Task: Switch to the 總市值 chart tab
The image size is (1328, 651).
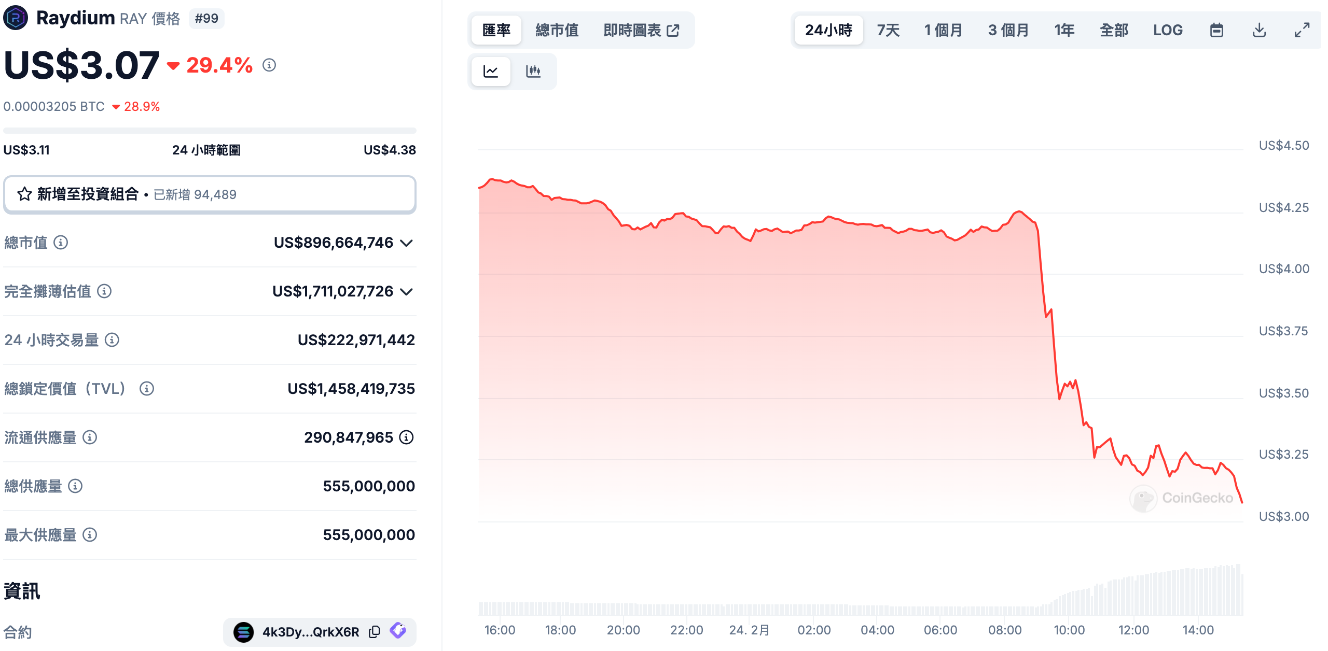Action: pyautogui.click(x=557, y=30)
